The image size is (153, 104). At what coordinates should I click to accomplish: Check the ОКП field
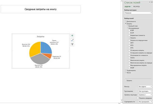pos(129,43)
